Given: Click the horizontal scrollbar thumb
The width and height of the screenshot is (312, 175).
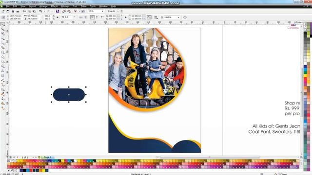Looking at the screenshot, I should [x=210, y=157].
